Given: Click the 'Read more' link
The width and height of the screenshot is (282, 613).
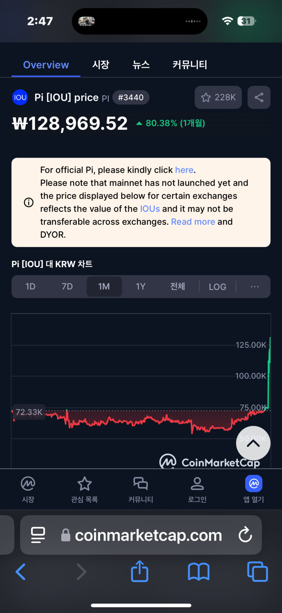Looking at the screenshot, I should tap(193, 222).
